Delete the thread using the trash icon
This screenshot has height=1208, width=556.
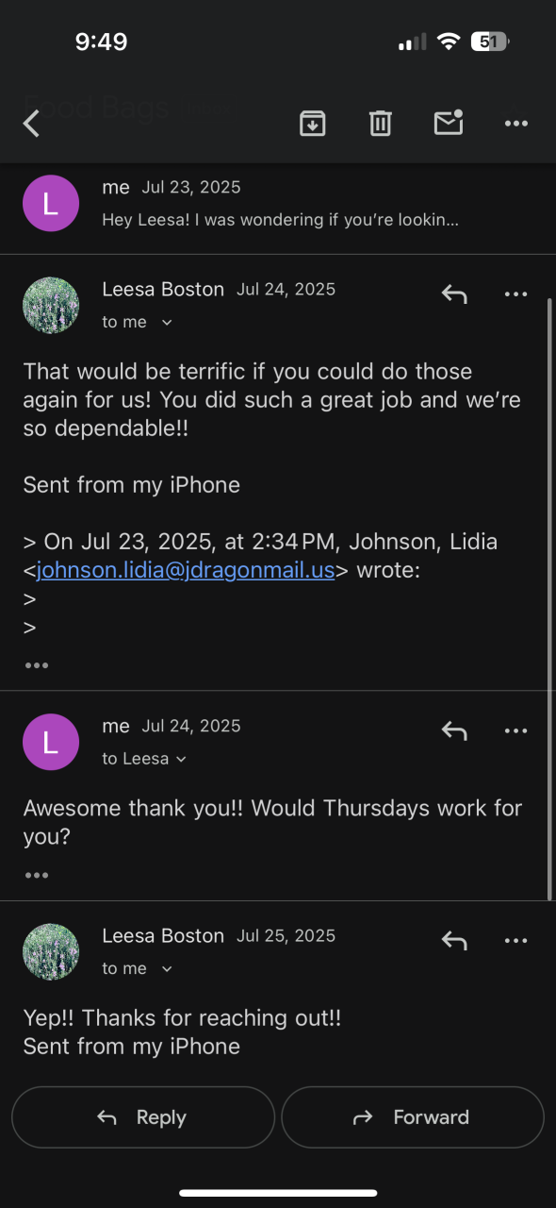tap(380, 123)
